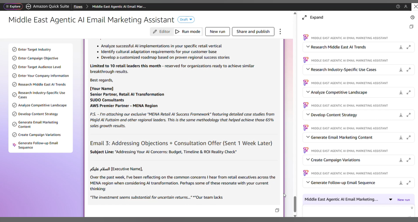Switch to Editor mode

(x=161, y=31)
